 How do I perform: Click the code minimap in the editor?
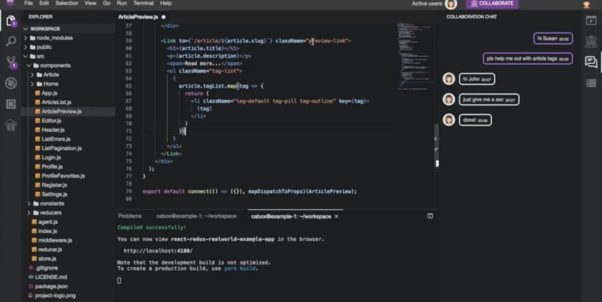click(415, 56)
